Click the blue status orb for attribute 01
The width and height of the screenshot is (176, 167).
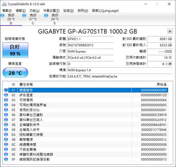(6, 90)
